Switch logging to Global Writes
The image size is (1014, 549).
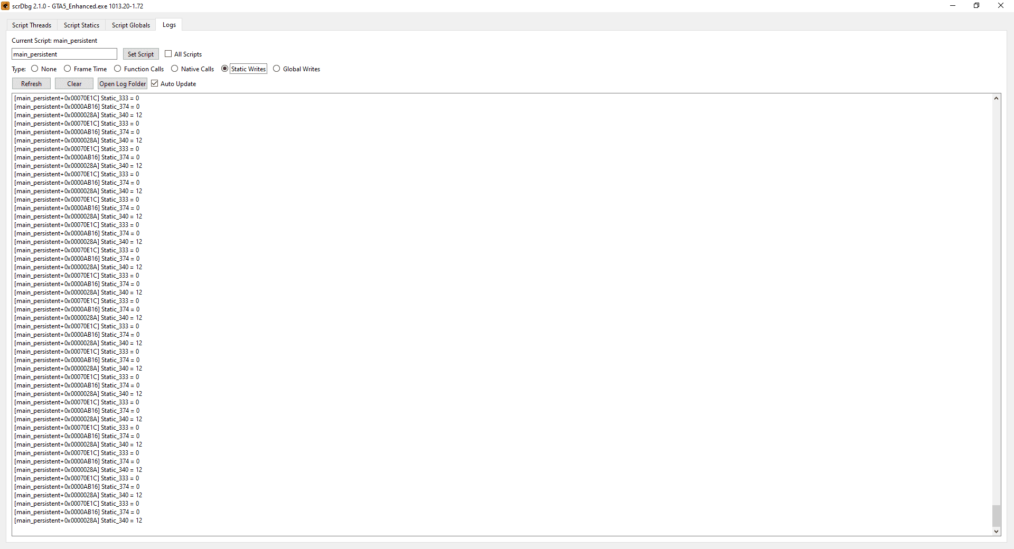[x=277, y=69]
